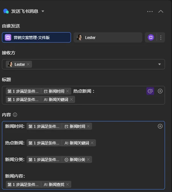The image size is (172, 192).
Task: Remove 新闻时间 tag from title
Action: [67, 91]
